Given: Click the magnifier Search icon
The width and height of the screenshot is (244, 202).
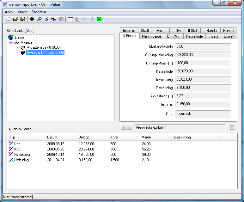Looking at the screenshot, I should tap(39, 19).
